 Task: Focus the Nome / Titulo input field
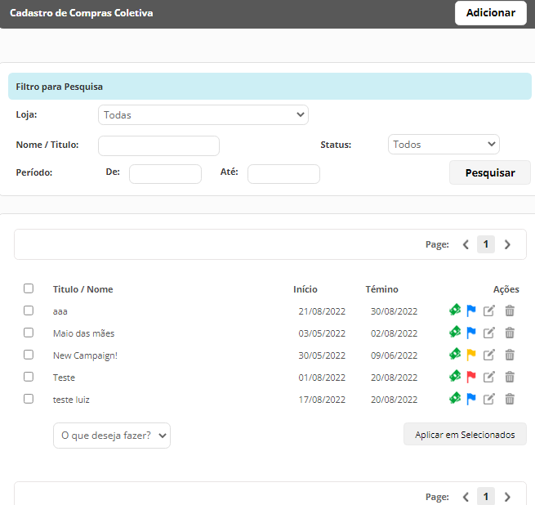pos(158,145)
